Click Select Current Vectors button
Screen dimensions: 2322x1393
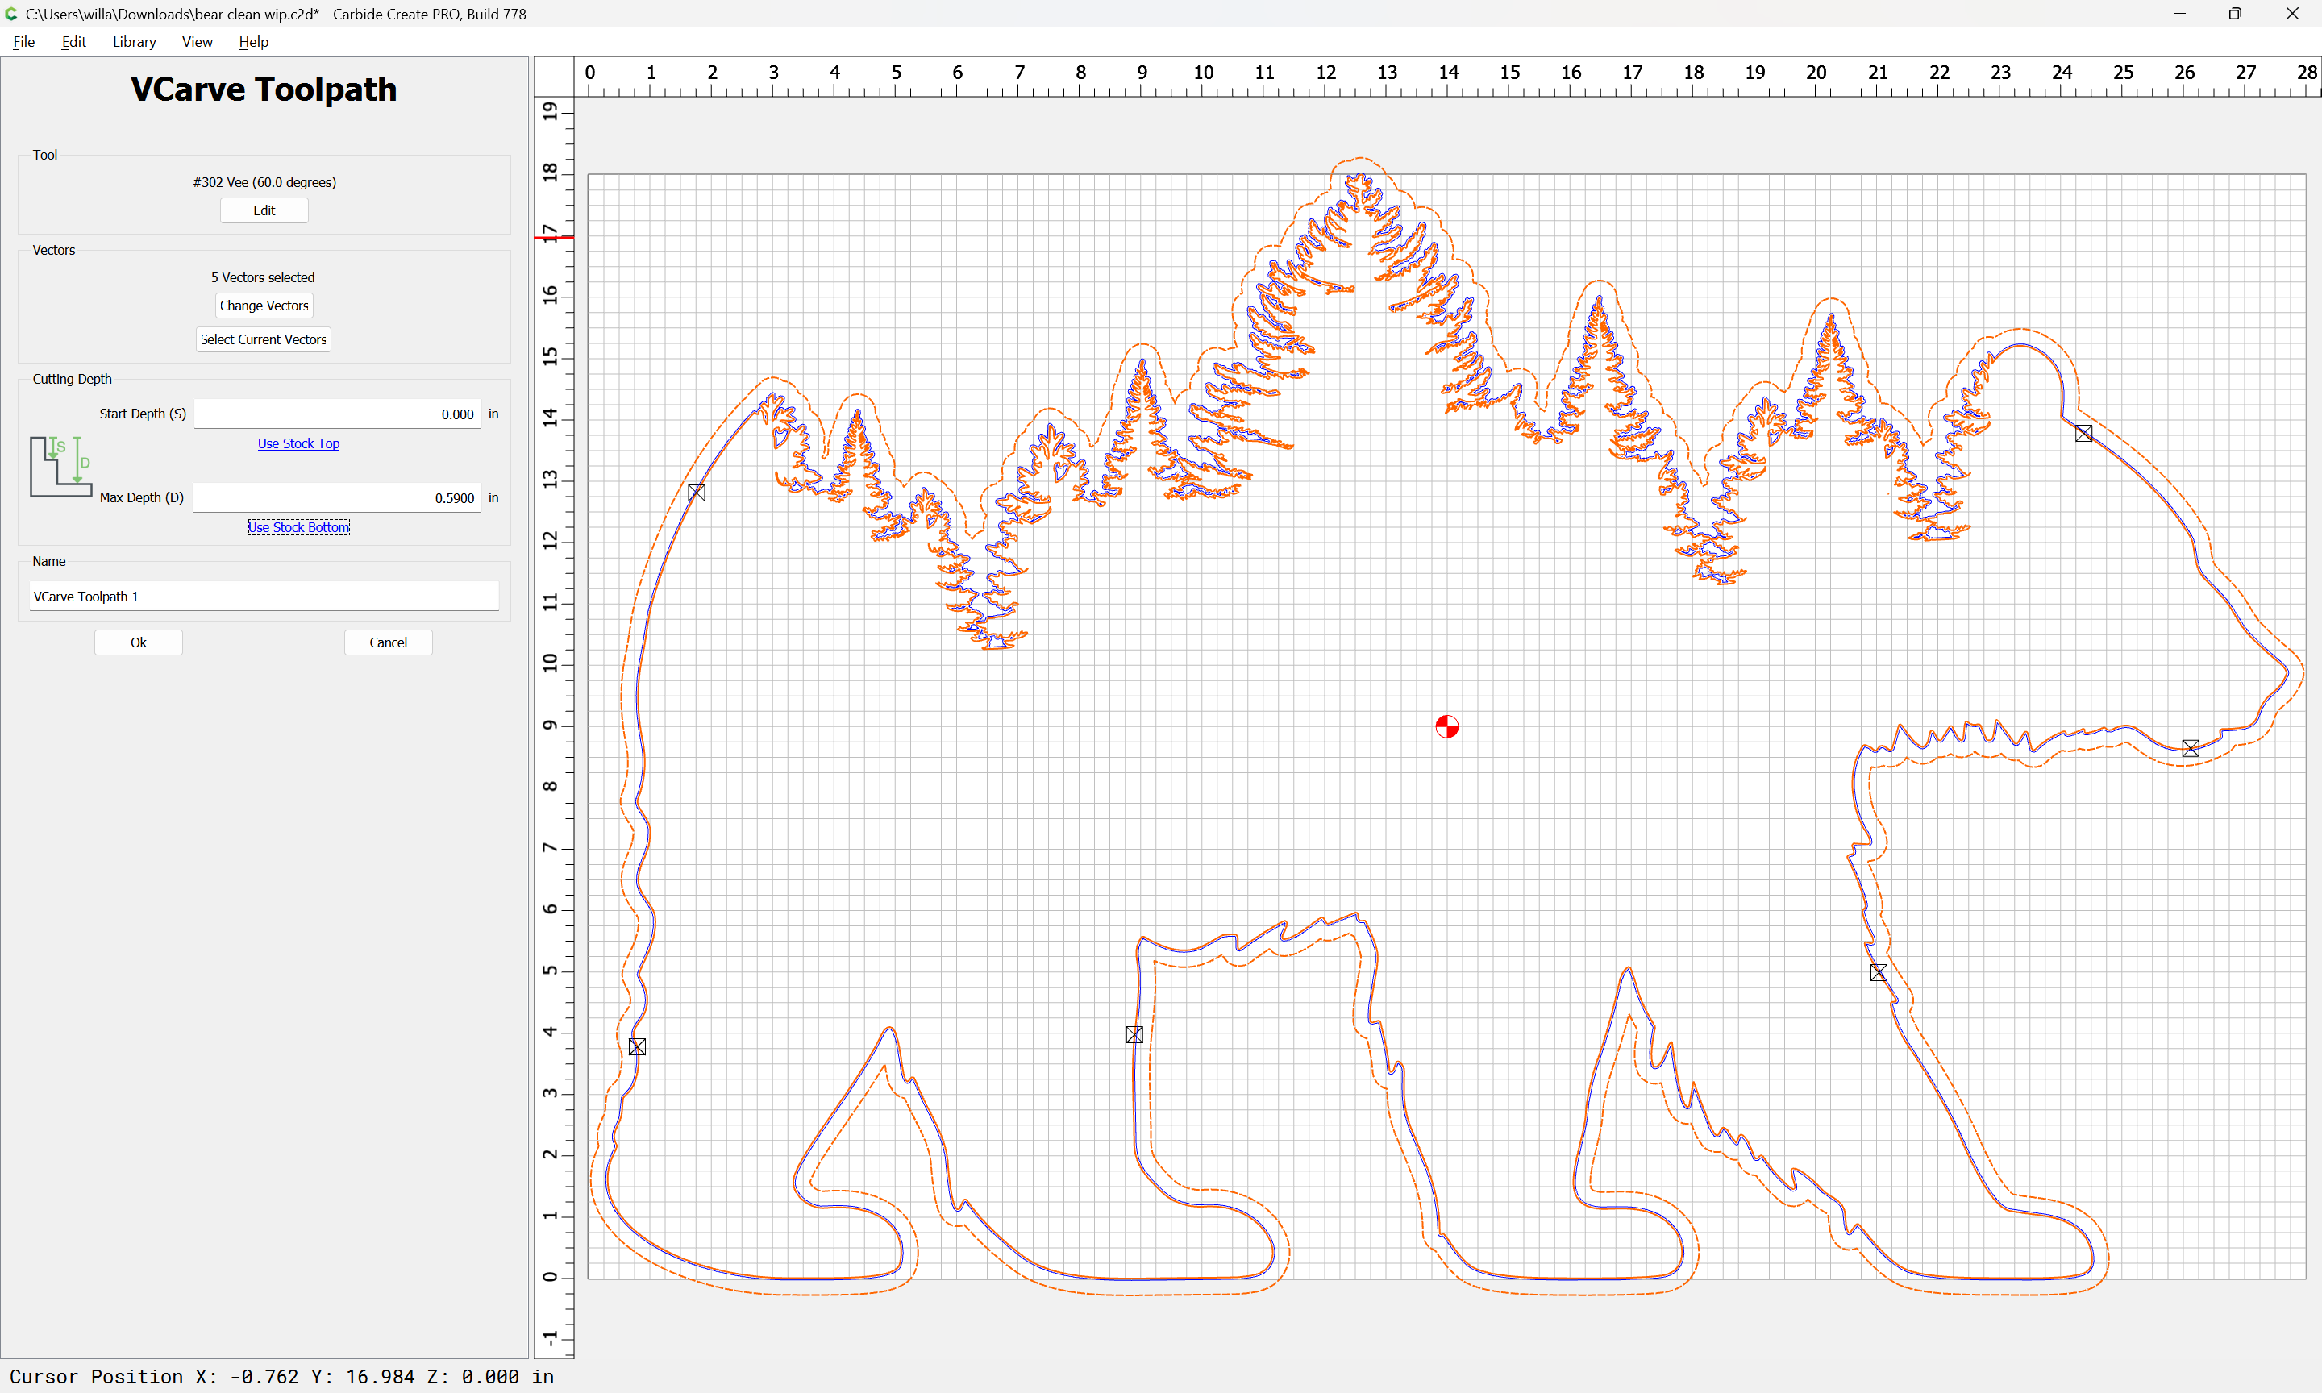pos(263,339)
